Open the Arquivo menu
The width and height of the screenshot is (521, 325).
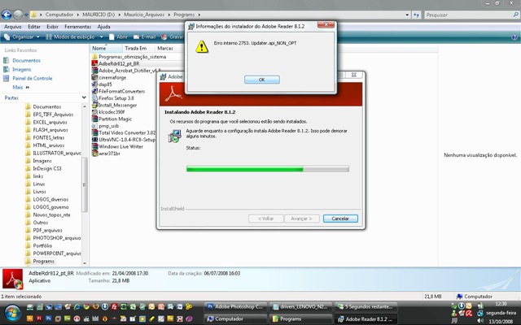pos(13,27)
